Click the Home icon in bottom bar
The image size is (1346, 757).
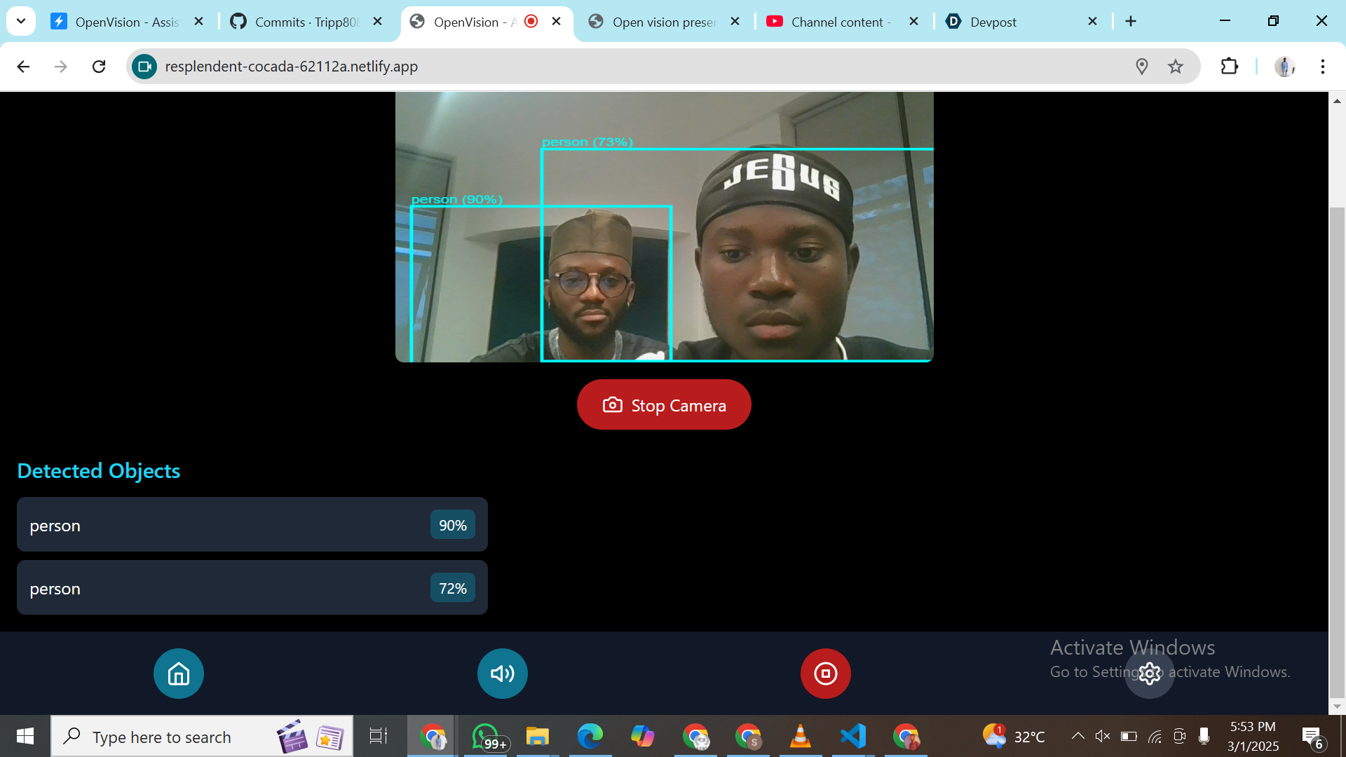click(x=178, y=674)
